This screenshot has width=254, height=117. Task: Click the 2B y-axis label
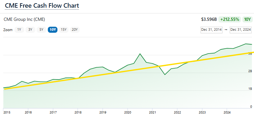coord(250,71)
